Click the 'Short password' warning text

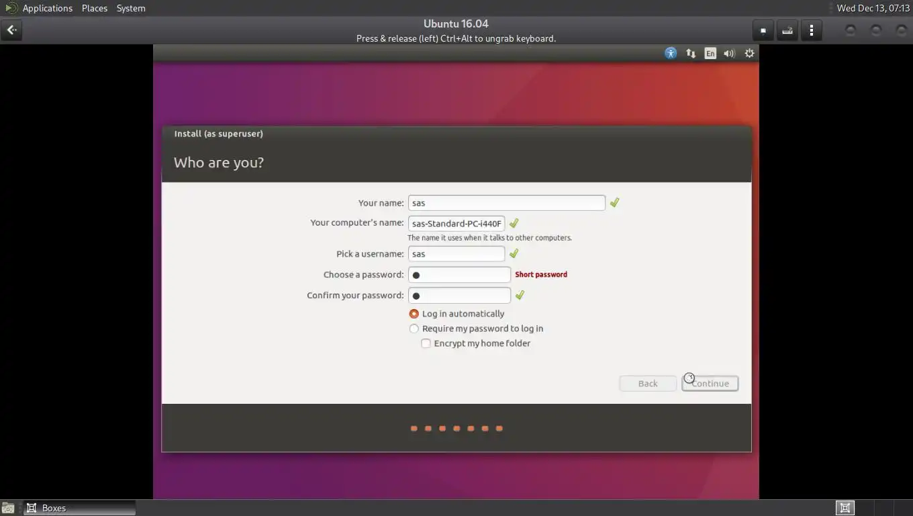tap(541, 274)
